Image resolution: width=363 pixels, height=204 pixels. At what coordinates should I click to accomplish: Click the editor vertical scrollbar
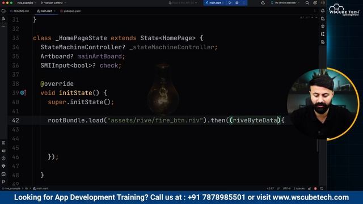coord(318,144)
